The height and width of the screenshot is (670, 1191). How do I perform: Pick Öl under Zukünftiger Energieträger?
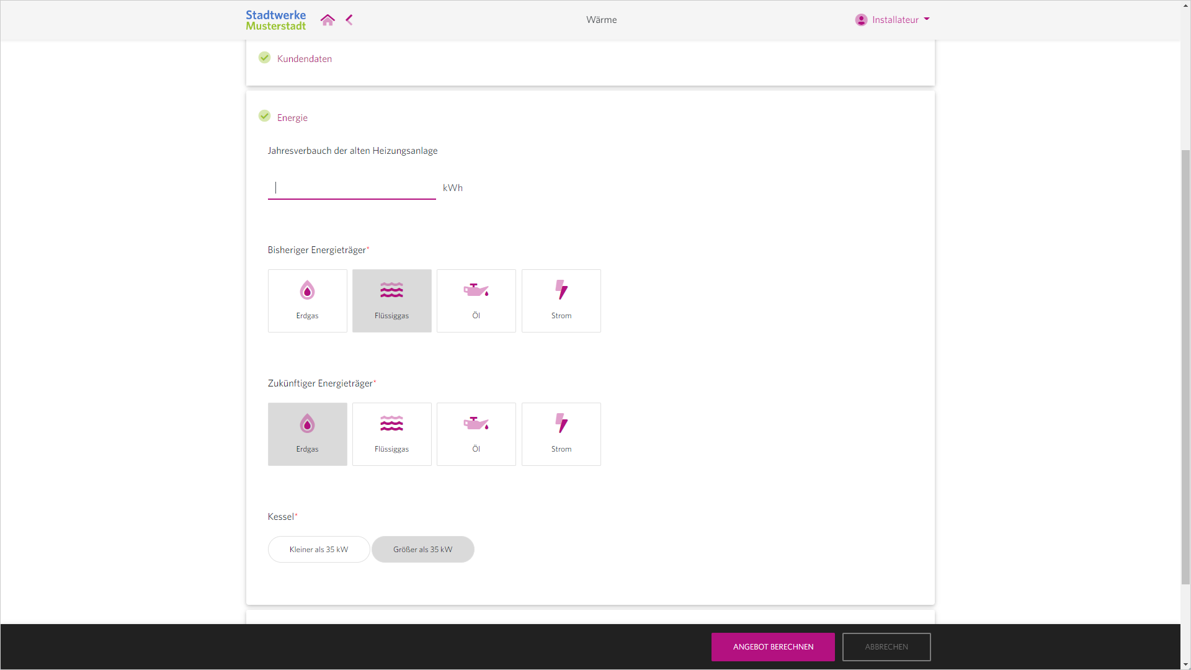coord(476,434)
